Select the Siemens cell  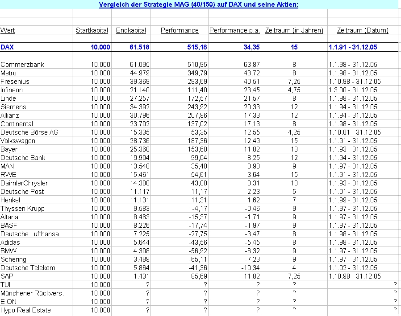(x=13, y=107)
